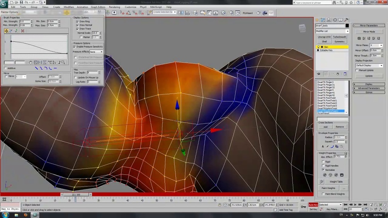Open the Customize menu
Image resolution: width=388 pixels, height=218 pixels.
coord(130,7)
